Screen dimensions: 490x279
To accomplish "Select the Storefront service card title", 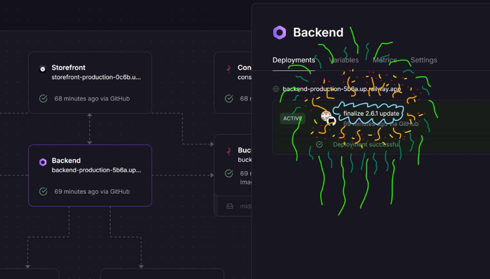I will click(69, 68).
